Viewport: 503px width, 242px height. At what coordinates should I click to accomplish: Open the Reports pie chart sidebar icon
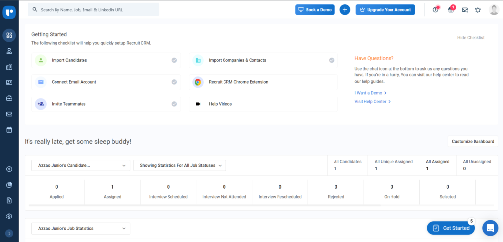pos(9,185)
